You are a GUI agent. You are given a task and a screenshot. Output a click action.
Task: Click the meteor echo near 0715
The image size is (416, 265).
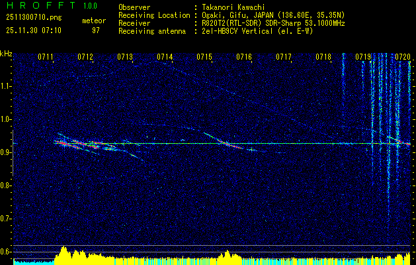[x=226, y=142]
